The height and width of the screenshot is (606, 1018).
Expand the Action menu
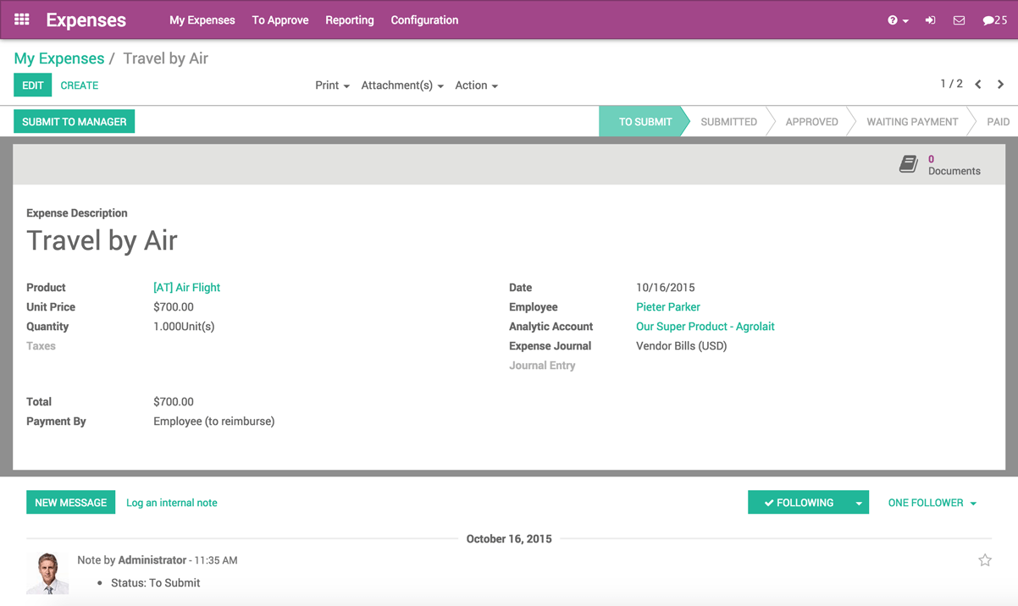[x=475, y=85]
